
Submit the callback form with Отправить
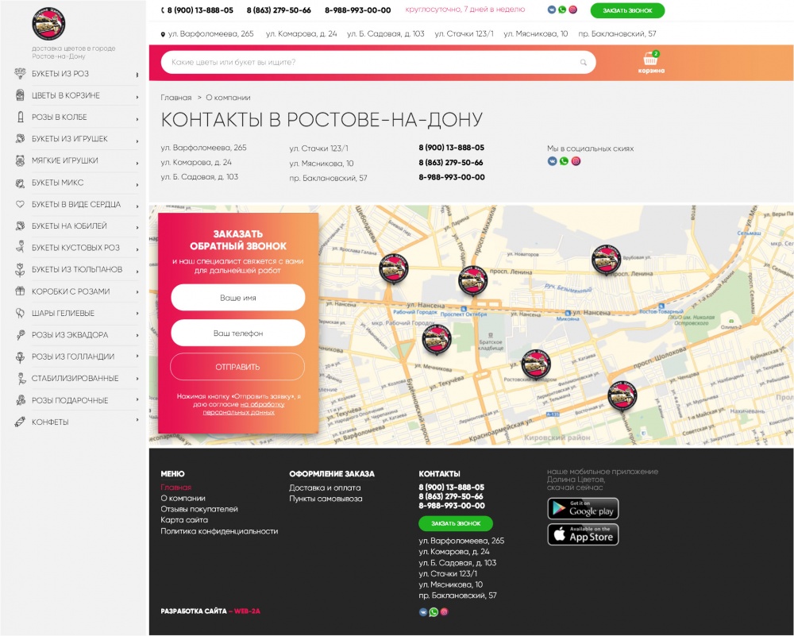237,367
